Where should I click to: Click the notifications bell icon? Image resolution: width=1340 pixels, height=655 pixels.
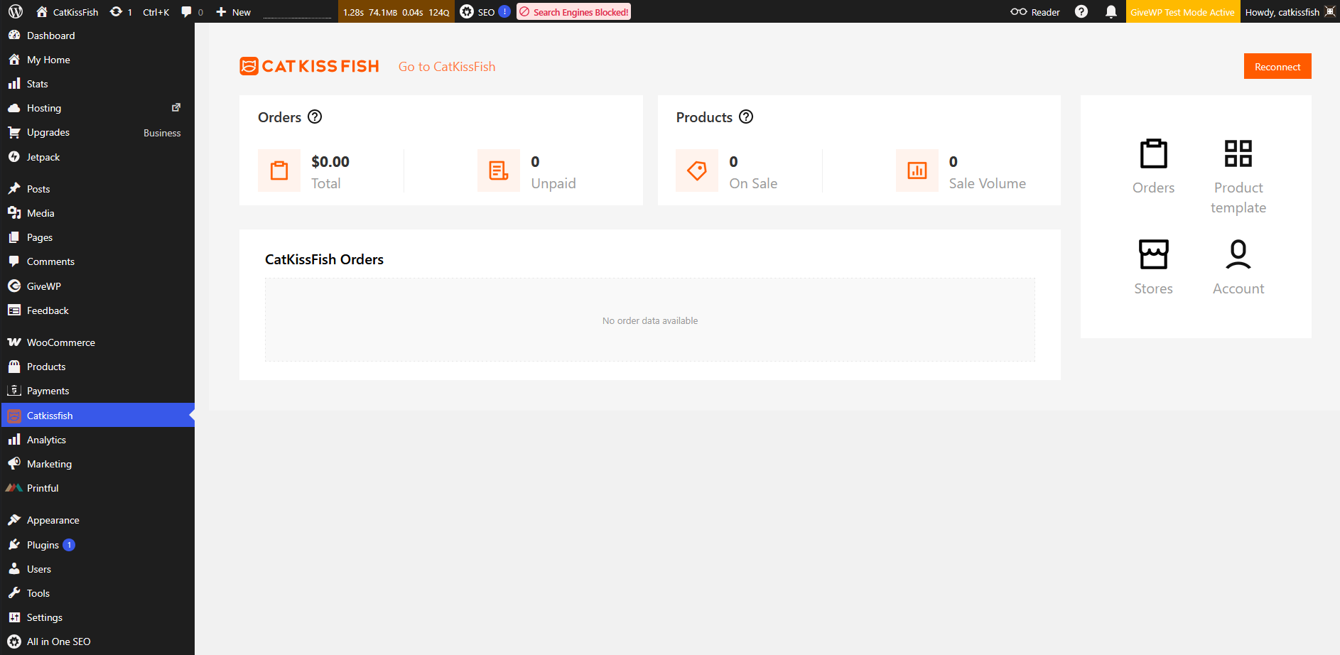[1111, 11]
